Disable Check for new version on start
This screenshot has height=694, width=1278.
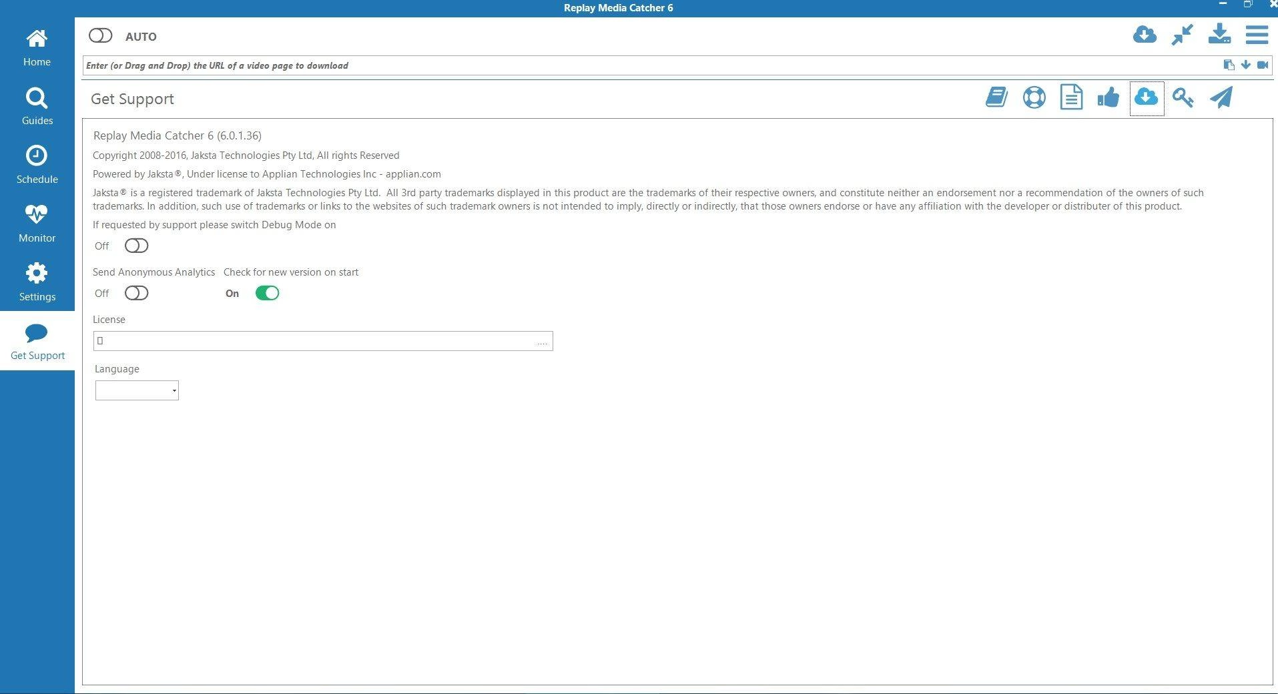point(267,293)
